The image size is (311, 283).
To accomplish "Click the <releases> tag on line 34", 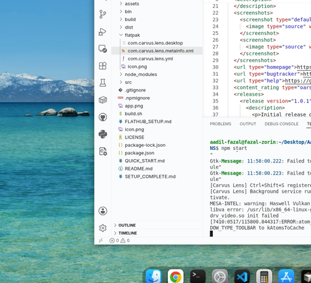I will click(x=249, y=95).
